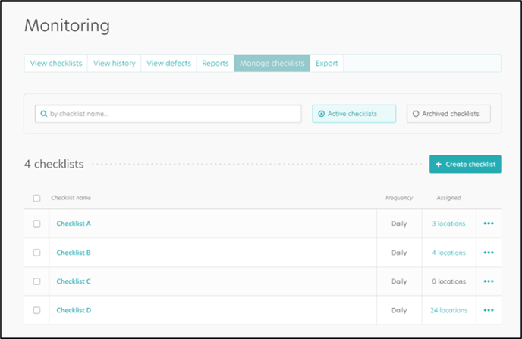Open the three-dot menu for Checklist B
Screen dimensions: 522x339
click(489, 253)
